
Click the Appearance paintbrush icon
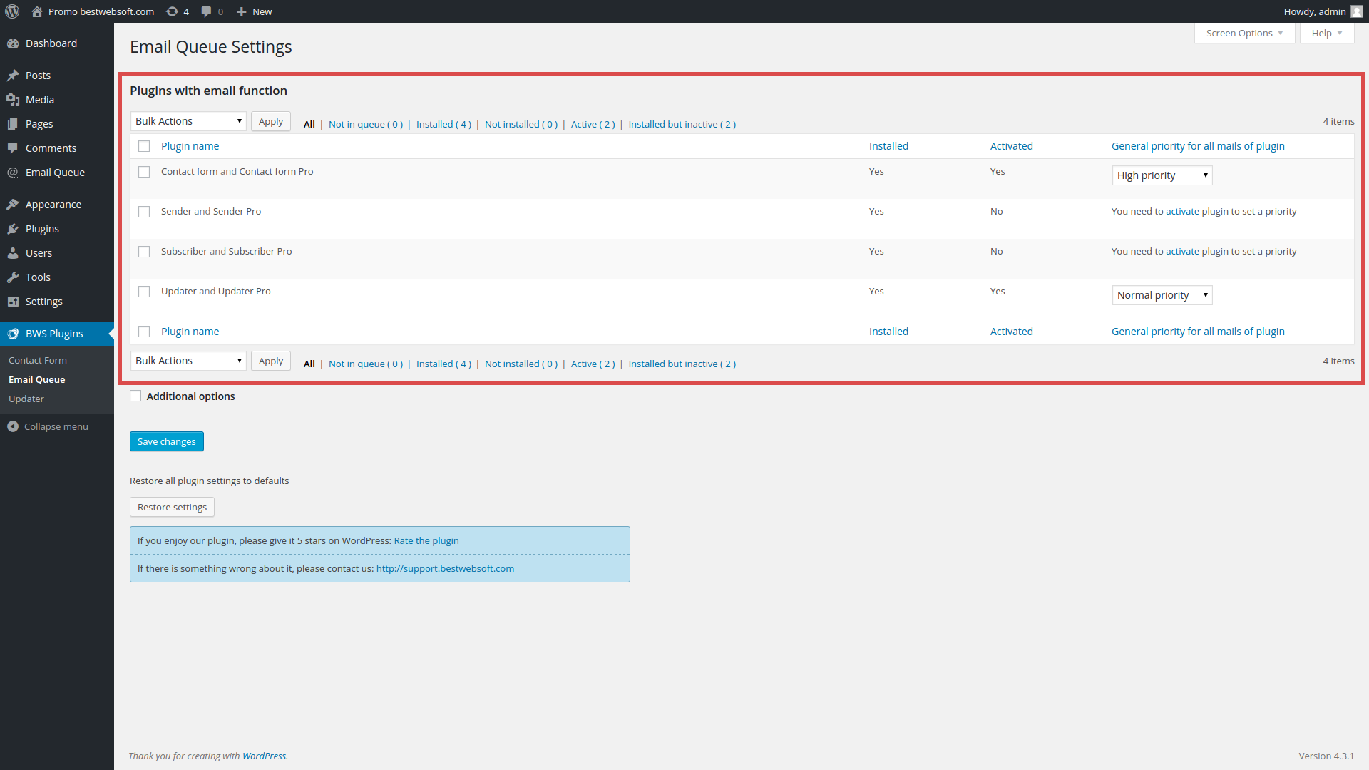(13, 205)
